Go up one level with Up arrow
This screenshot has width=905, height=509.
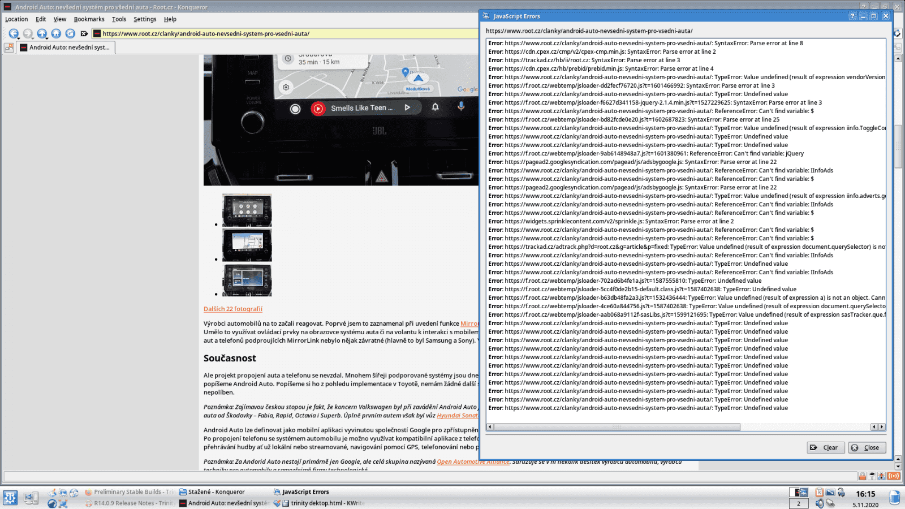(41, 33)
